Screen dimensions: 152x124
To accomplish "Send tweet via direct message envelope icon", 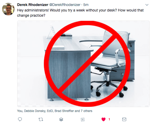I will click(x=124, y=119).
